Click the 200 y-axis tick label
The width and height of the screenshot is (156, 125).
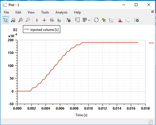[11, 40]
